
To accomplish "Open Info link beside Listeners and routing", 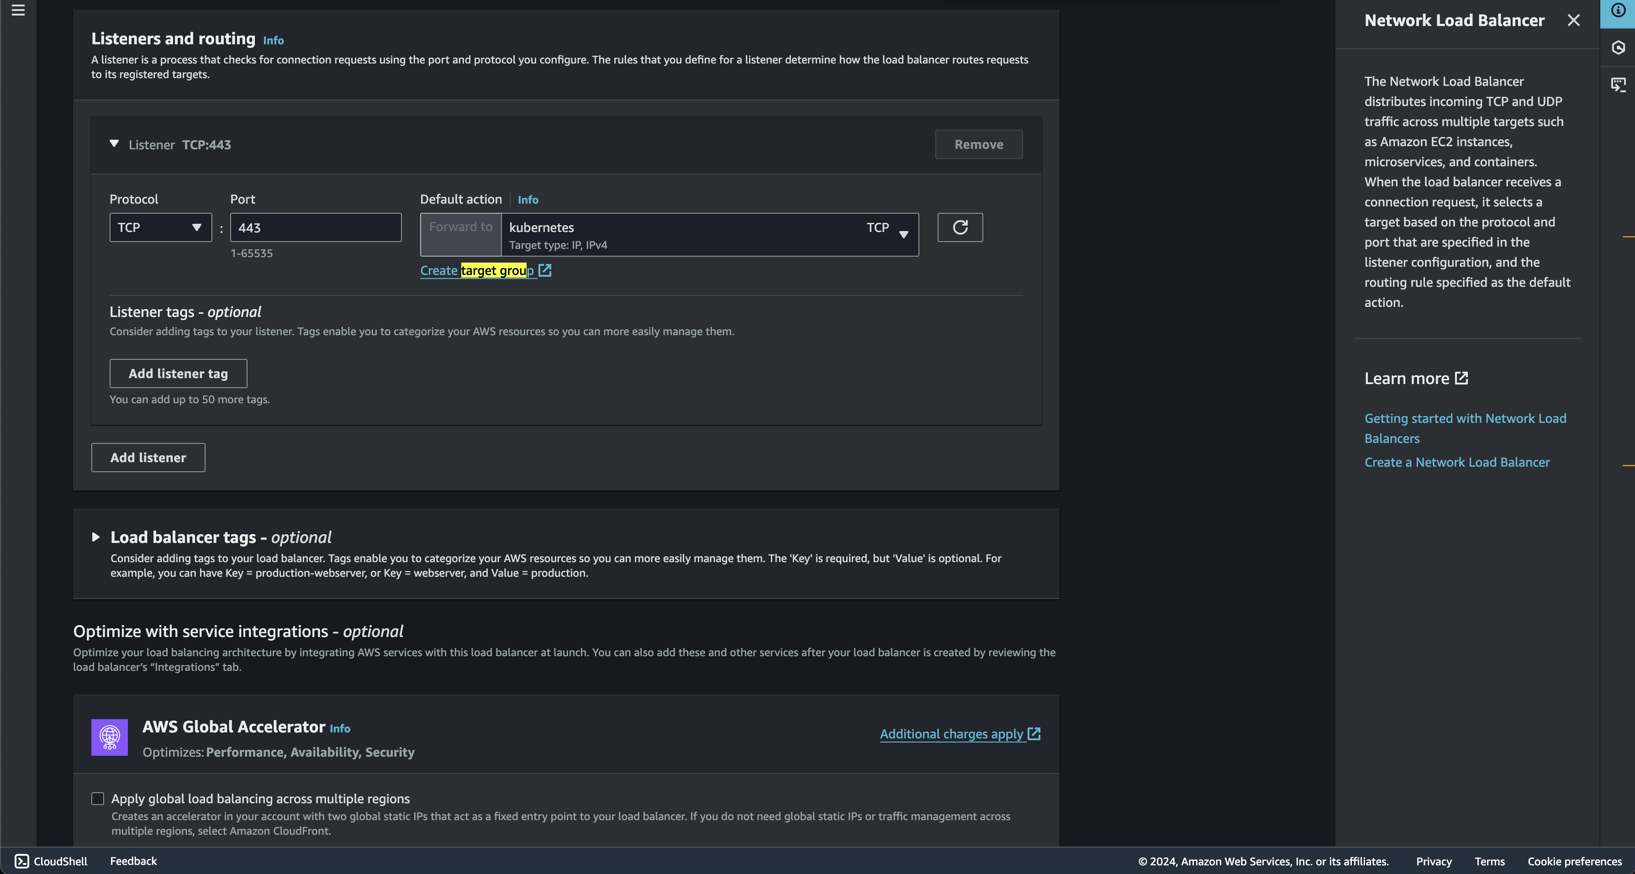I will [x=274, y=41].
